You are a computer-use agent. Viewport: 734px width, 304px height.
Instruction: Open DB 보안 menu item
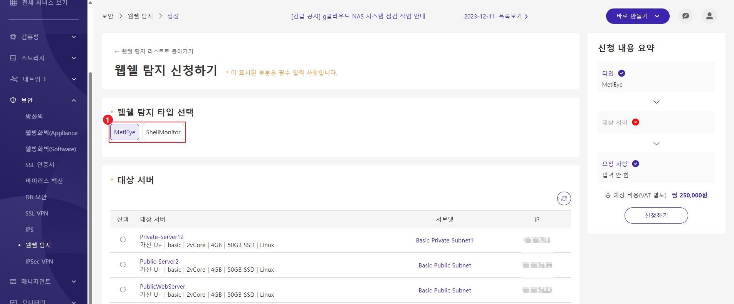click(36, 197)
